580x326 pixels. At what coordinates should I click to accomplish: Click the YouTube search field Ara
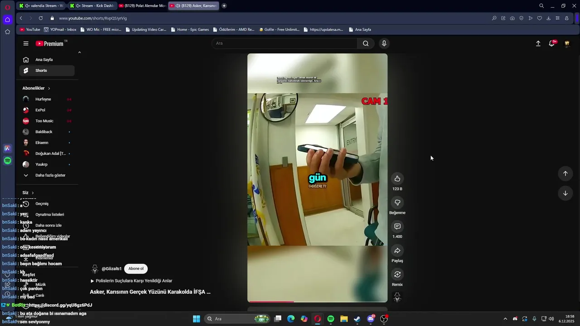(x=285, y=43)
